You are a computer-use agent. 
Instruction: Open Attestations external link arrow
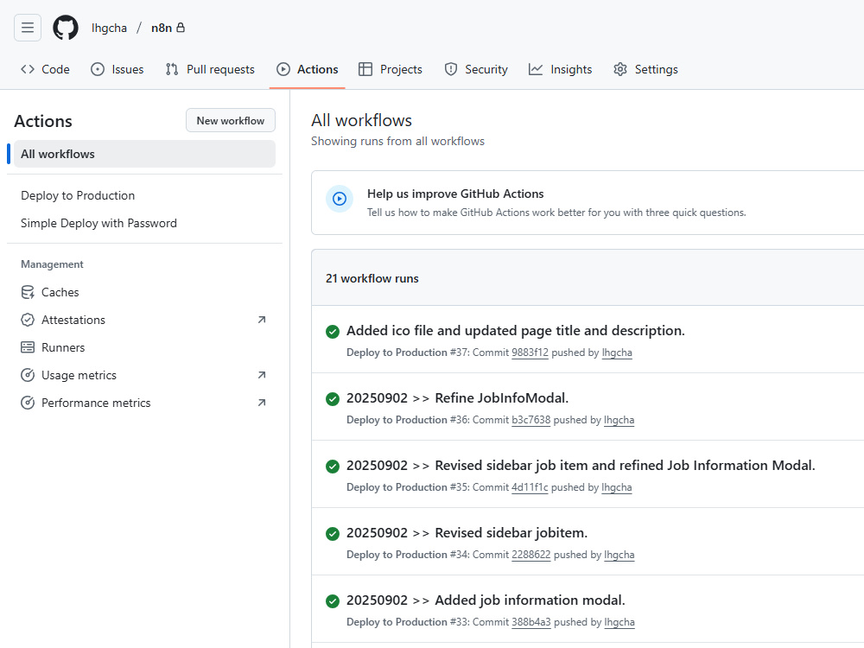click(x=262, y=321)
